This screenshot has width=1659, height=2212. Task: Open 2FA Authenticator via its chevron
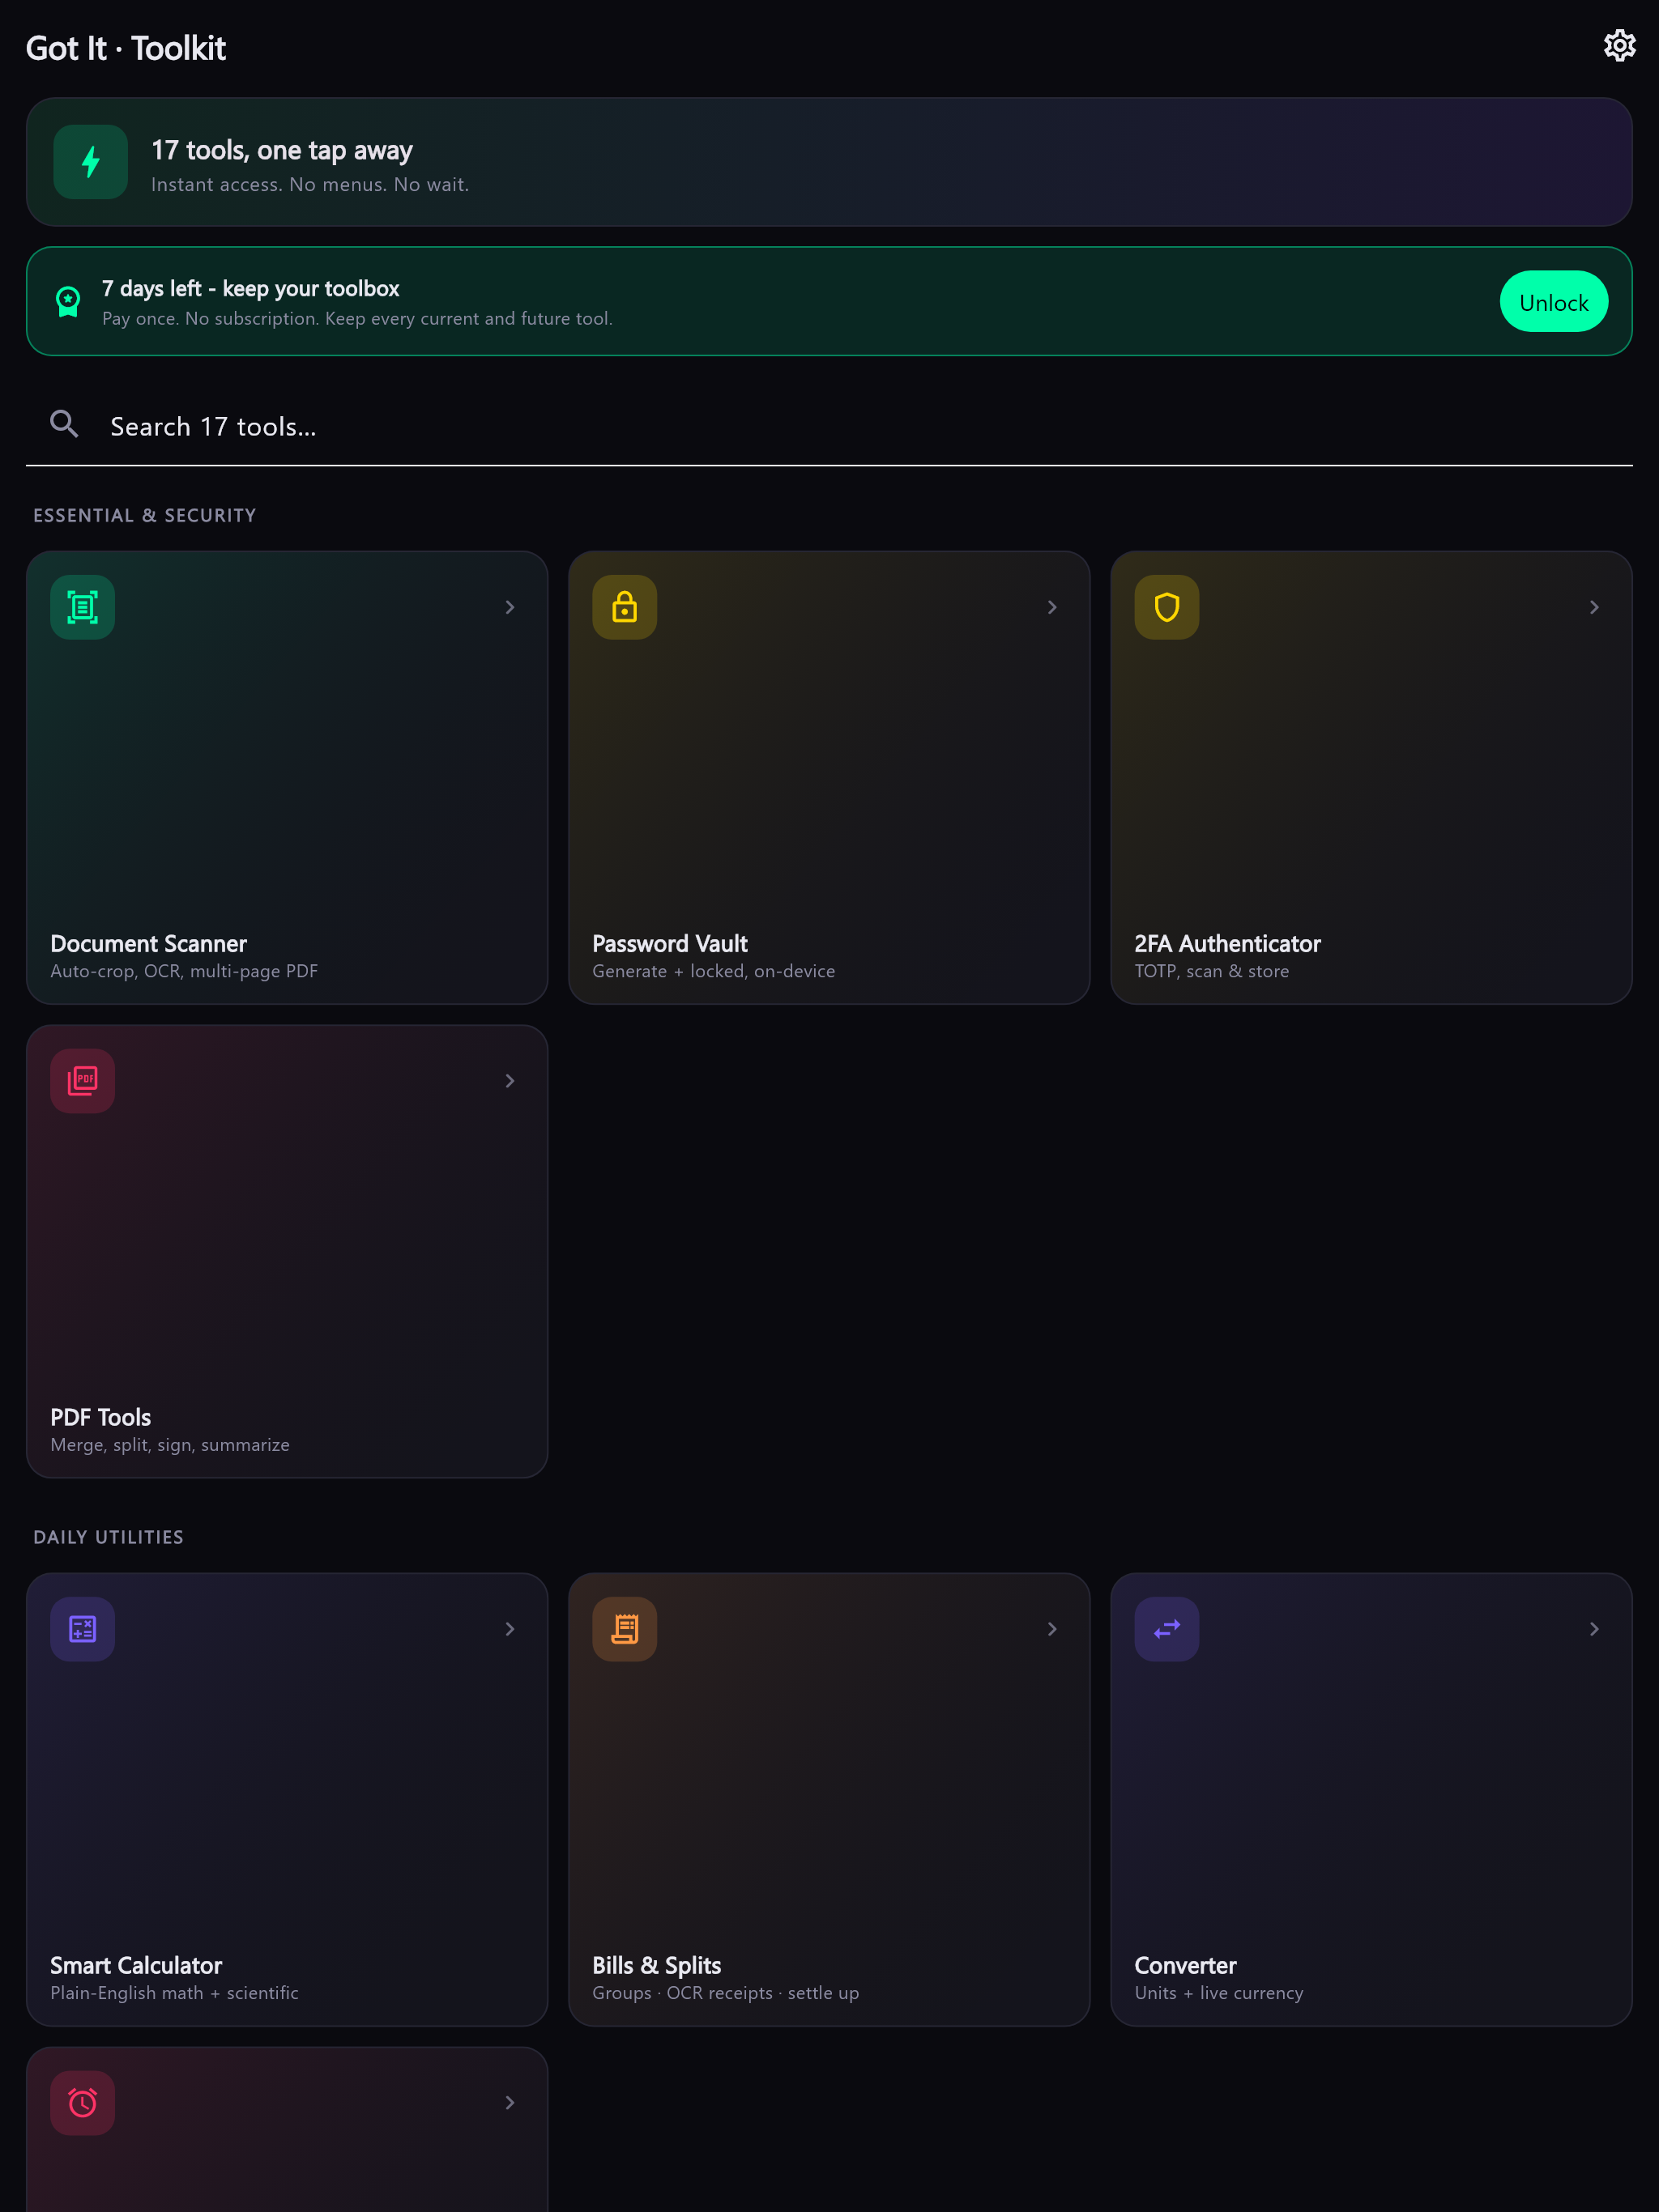click(x=1594, y=607)
